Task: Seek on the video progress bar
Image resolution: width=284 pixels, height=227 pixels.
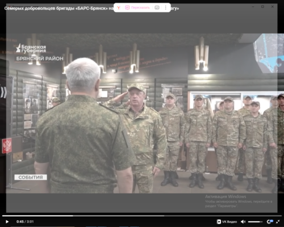Action: [142, 216]
